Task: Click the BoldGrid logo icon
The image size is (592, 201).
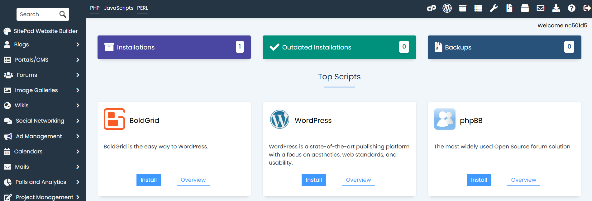Action: [x=114, y=119]
